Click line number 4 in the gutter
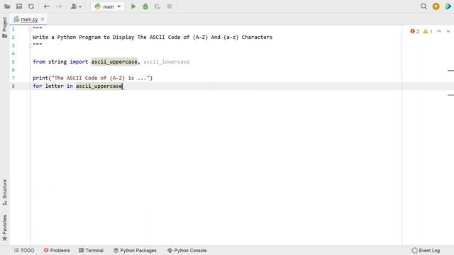Image resolution: width=454 pixels, height=255 pixels. pos(13,54)
